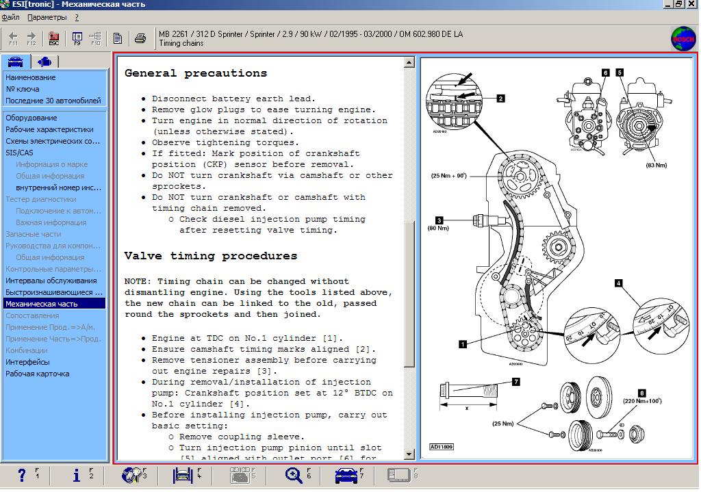The width and height of the screenshot is (701, 492).
Task: Switch to the engine component tab
Action: [x=44, y=62]
